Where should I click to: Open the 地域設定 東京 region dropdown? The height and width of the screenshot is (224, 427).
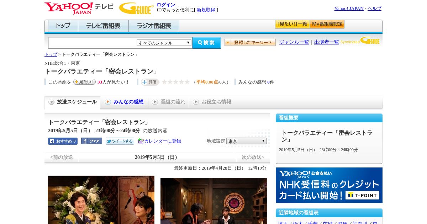point(246,141)
